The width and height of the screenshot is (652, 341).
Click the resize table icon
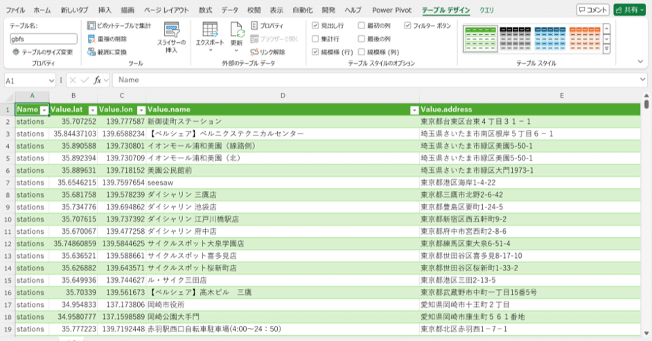pyautogui.click(x=16, y=53)
